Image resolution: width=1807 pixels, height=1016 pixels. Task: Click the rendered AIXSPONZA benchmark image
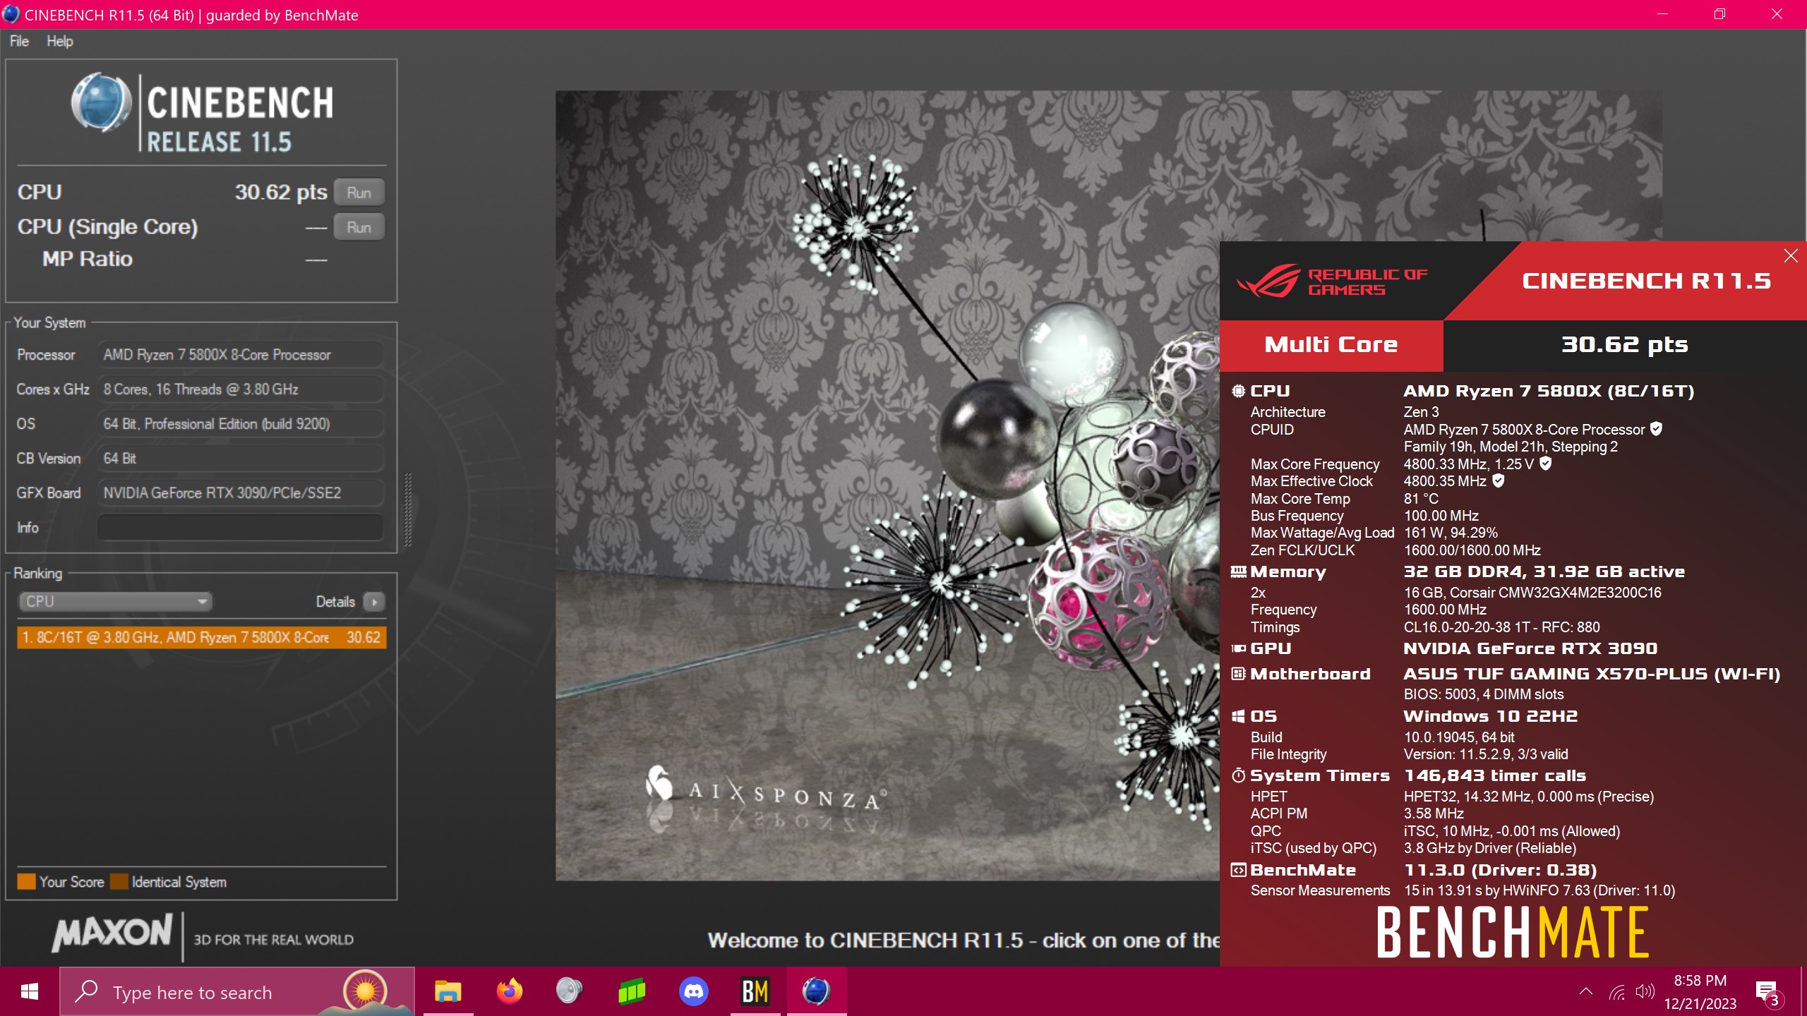(x=887, y=485)
